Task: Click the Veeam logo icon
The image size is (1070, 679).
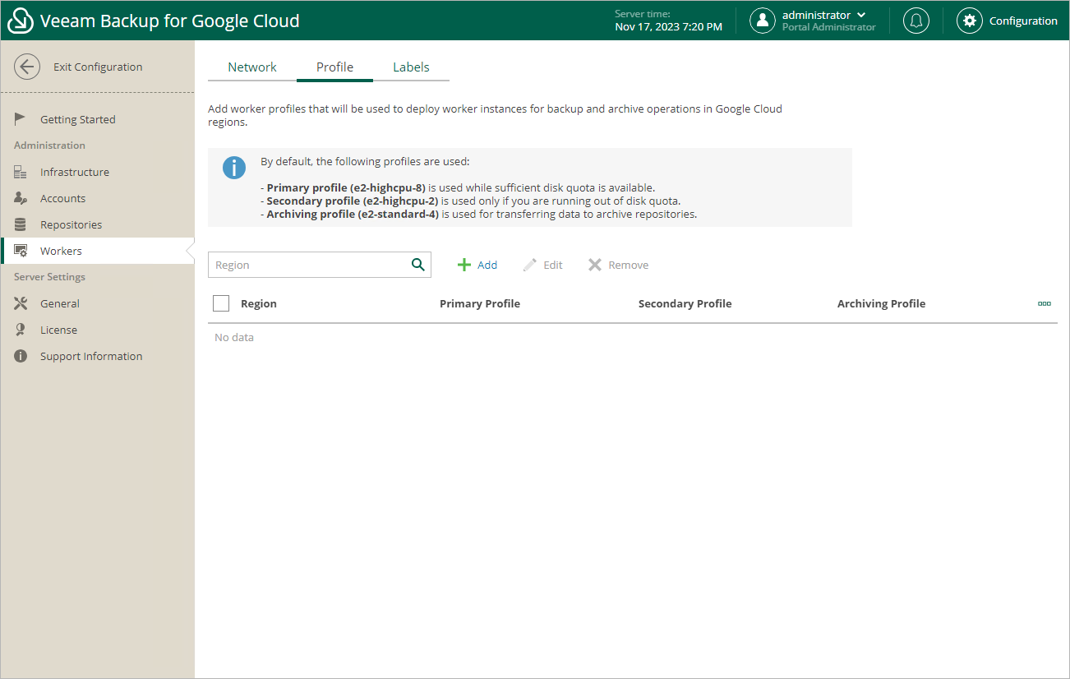Action: [21, 21]
